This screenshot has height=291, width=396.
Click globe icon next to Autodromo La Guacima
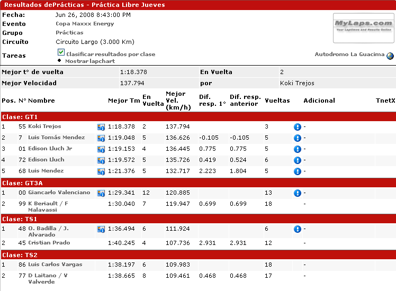pos(390,56)
